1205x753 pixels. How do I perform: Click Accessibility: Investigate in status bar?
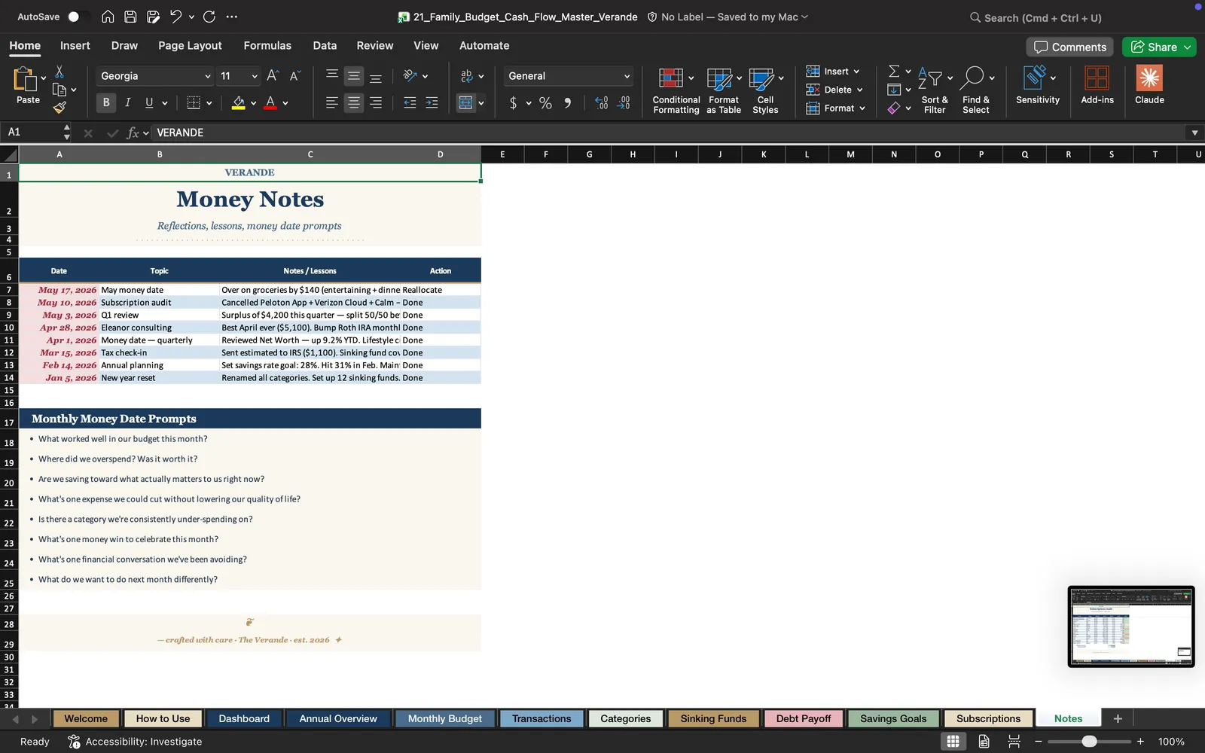click(136, 742)
